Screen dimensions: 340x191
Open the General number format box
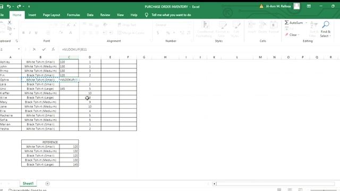point(173,25)
